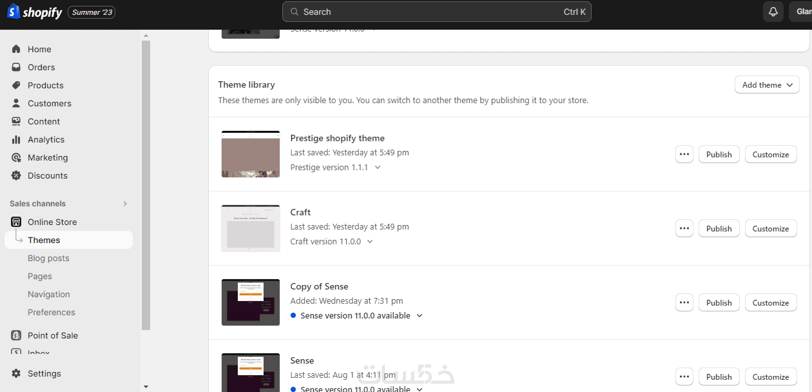Click the top search field
Screen dimensions: 812x392
[436, 12]
